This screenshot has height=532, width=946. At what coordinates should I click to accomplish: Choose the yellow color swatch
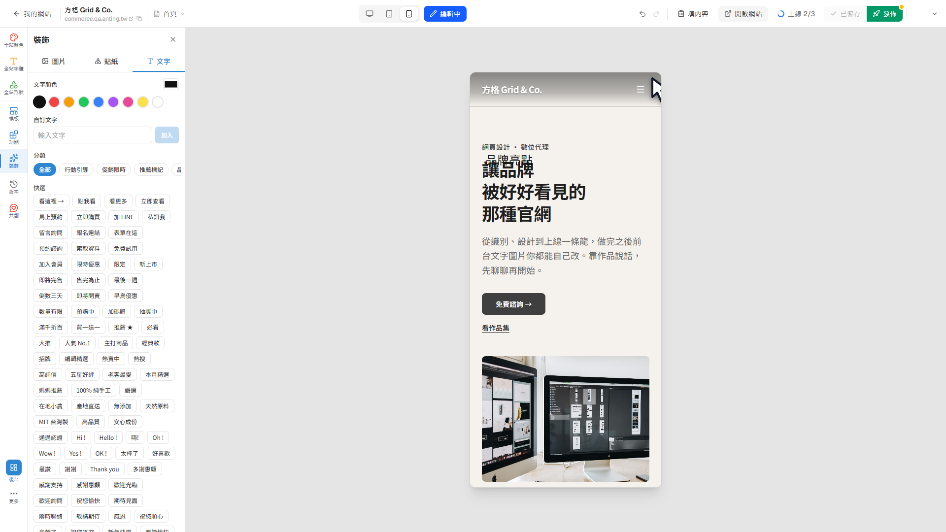pyautogui.click(x=143, y=102)
